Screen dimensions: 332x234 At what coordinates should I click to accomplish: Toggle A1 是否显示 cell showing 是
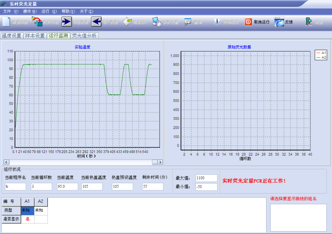[28, 219]
